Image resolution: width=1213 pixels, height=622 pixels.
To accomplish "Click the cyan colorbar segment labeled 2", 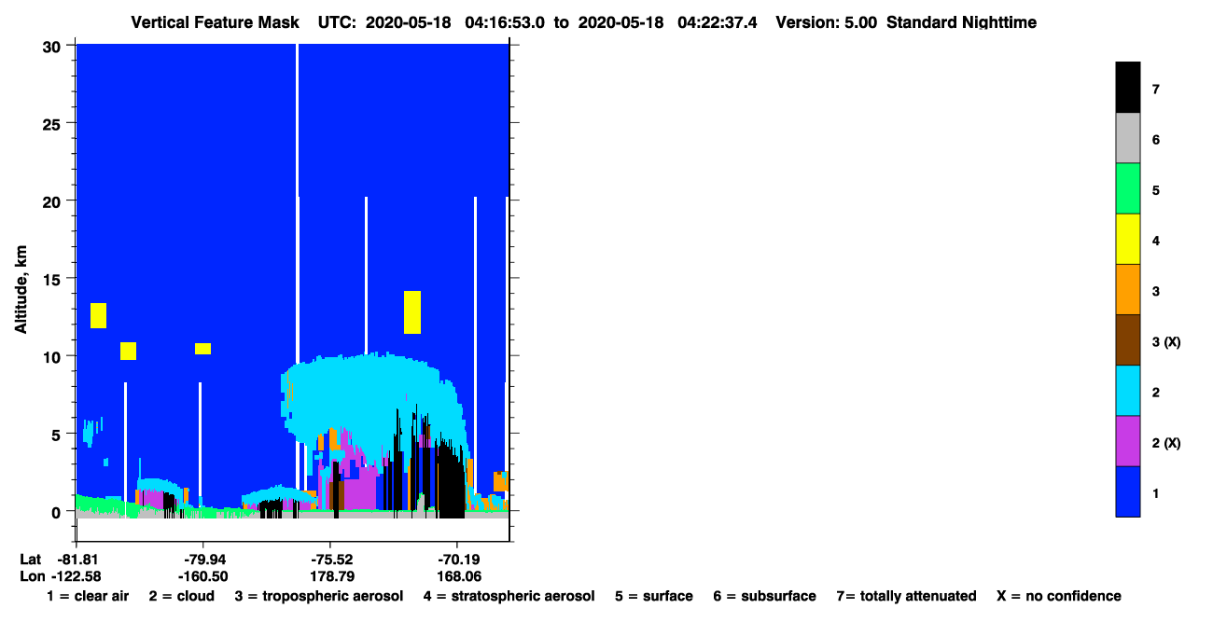I will tap(1127, 390).
